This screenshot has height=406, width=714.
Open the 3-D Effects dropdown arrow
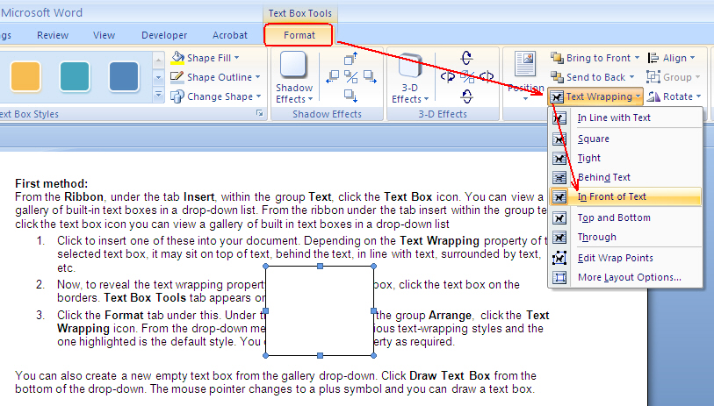click(426, 99)
